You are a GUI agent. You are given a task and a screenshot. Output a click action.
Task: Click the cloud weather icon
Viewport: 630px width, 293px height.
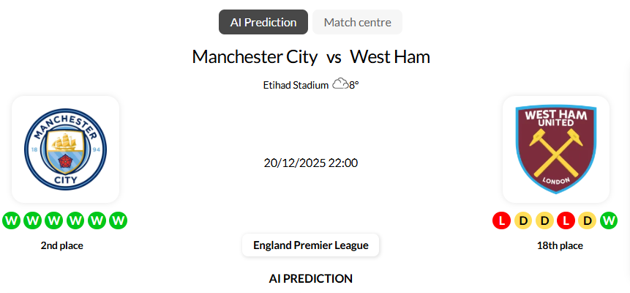coord(340,84)
